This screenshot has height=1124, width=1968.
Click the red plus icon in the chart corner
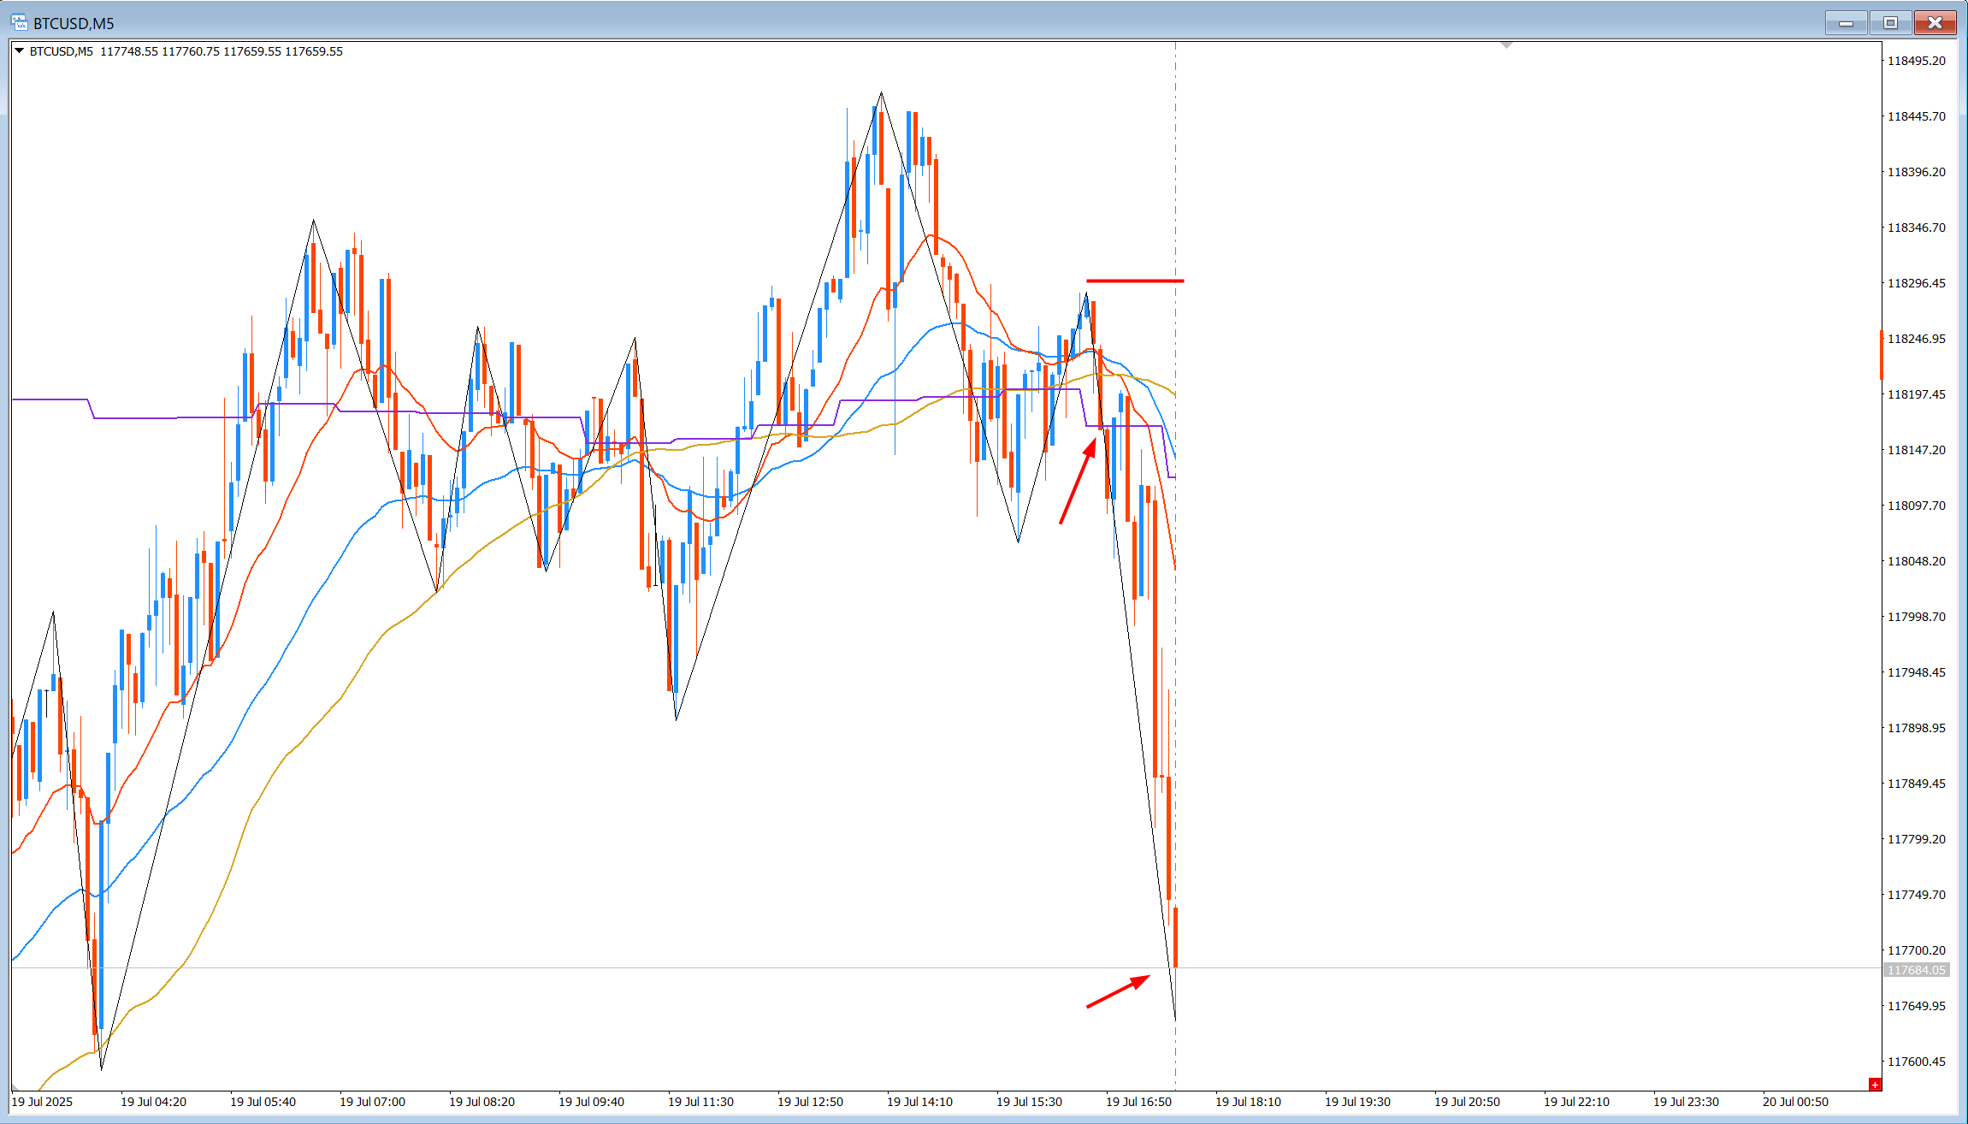pos(1875,1085)
